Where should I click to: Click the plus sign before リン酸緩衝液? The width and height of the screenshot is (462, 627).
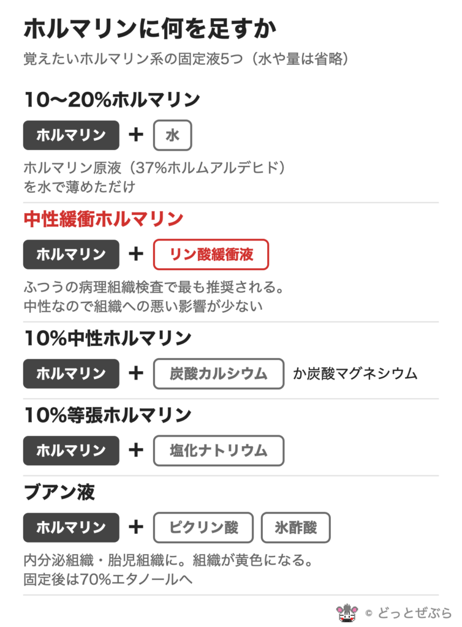click(136, 254)
